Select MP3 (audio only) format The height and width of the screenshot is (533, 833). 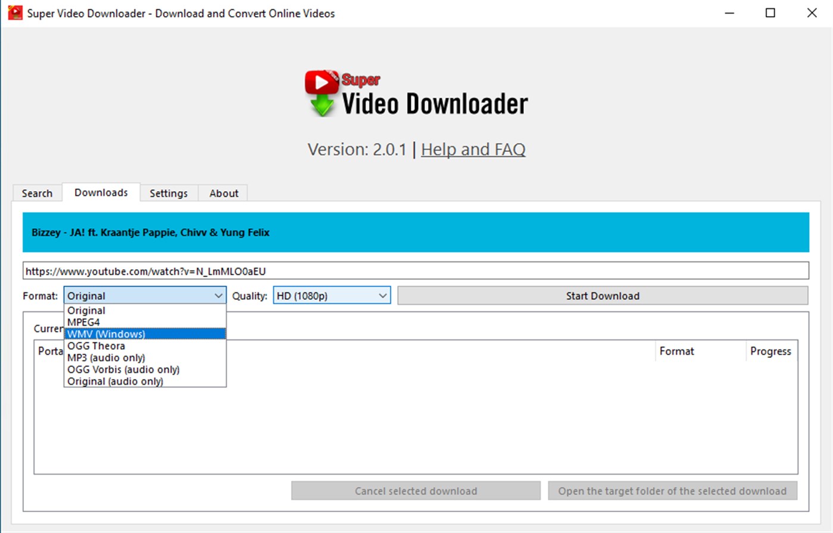pyautogui.click(x=145, y=358)
